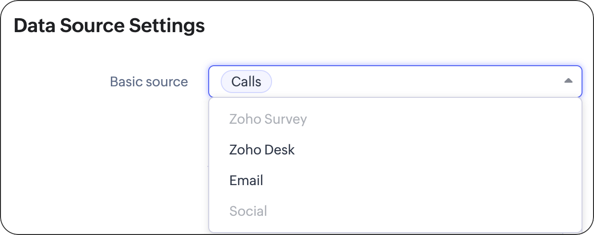Click the Data Source Settings heading
594x235 pixels.
[109, 25]
